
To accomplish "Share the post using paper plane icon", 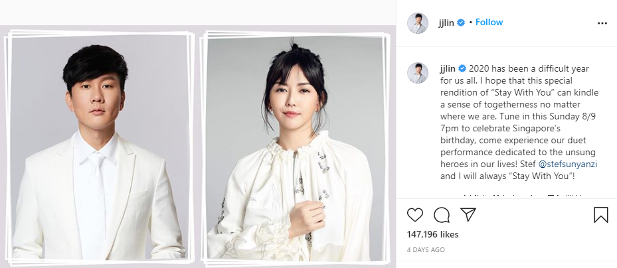I will 468,214.
